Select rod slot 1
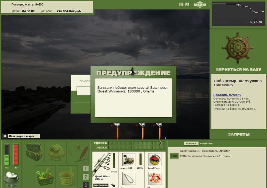This screenshot has height=188, width=267. [86, 169]
